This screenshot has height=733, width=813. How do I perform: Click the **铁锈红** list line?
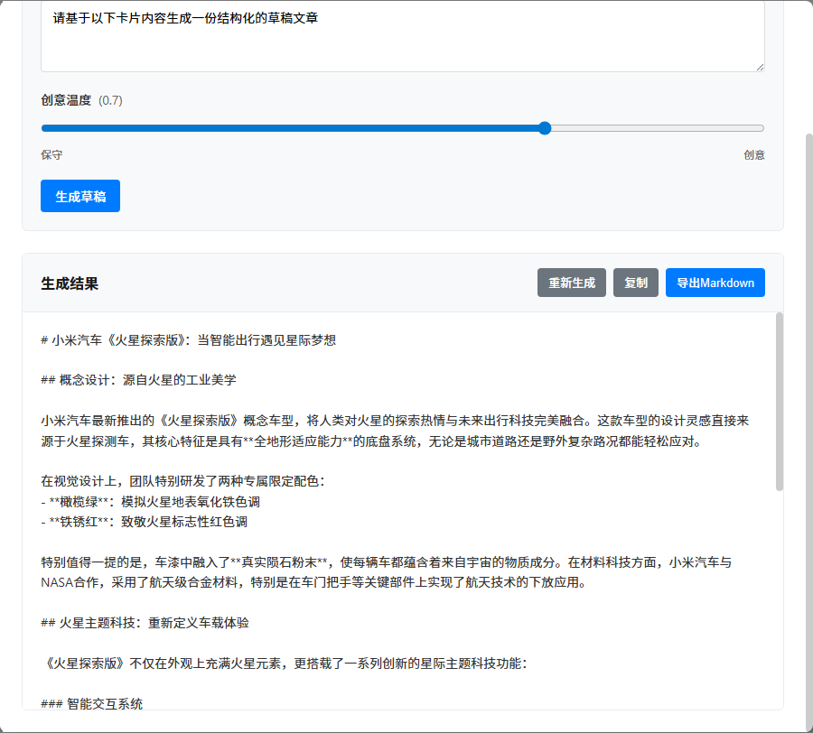[145, 522]
